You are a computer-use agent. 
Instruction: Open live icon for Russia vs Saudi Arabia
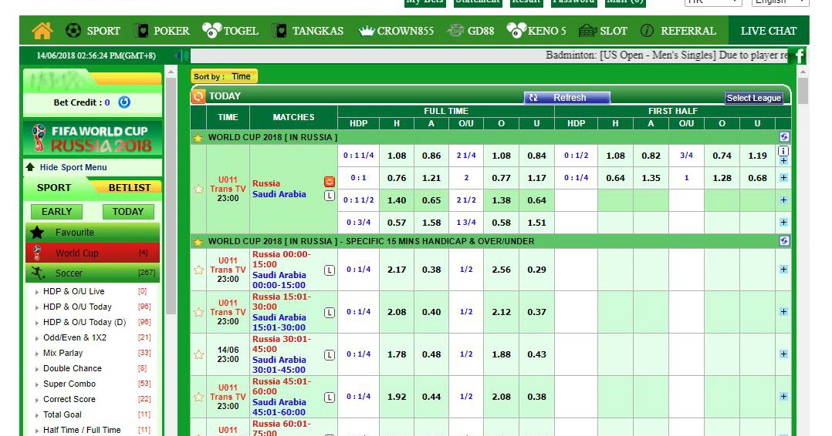[330, 196]
